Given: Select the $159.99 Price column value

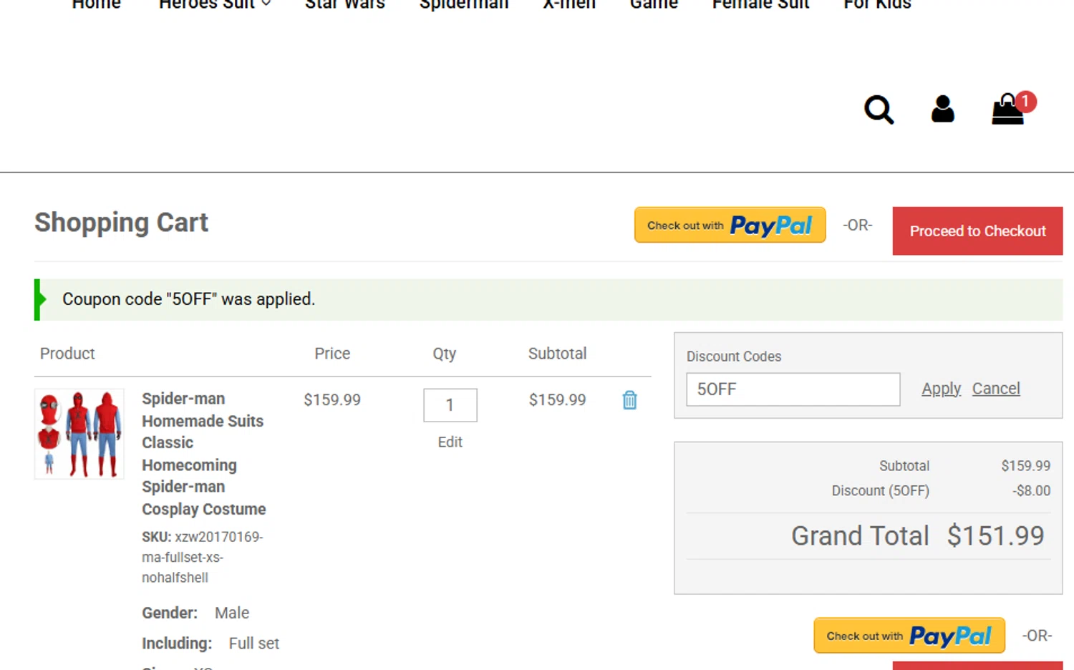Looking at the screenshot, I should point(332,400).
